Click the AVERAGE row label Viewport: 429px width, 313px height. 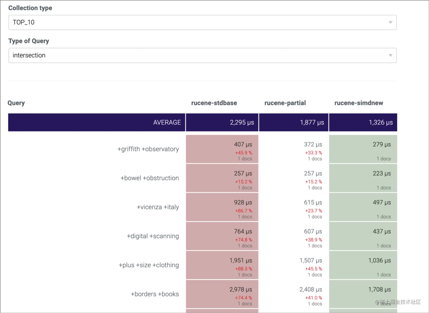(x=167, y=123)
